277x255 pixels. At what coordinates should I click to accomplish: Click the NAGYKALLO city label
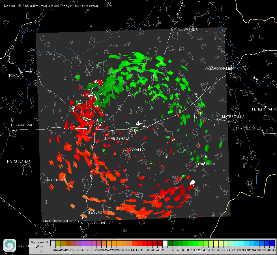(x=134, y=150)
